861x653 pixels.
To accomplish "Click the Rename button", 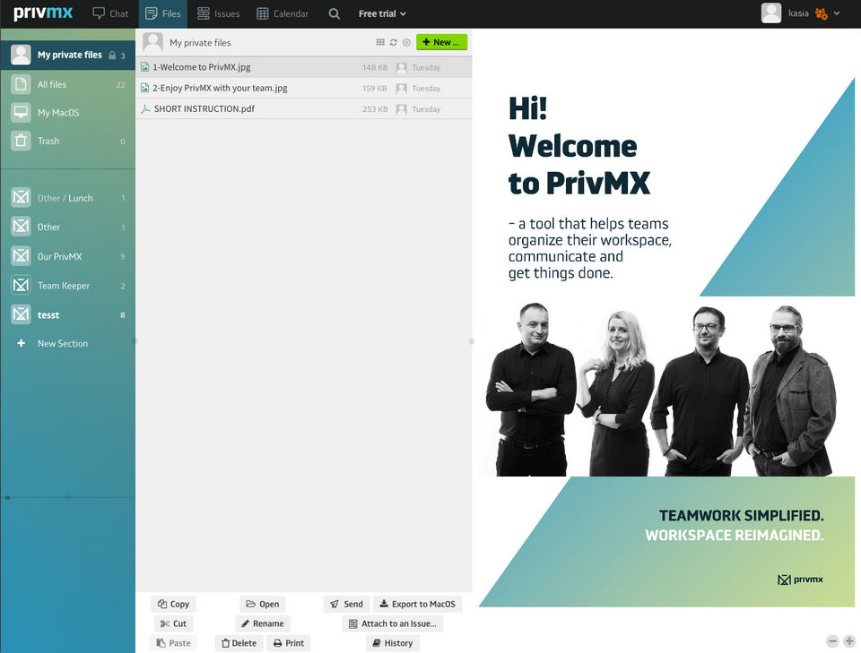I will click(x=263, y=623).
